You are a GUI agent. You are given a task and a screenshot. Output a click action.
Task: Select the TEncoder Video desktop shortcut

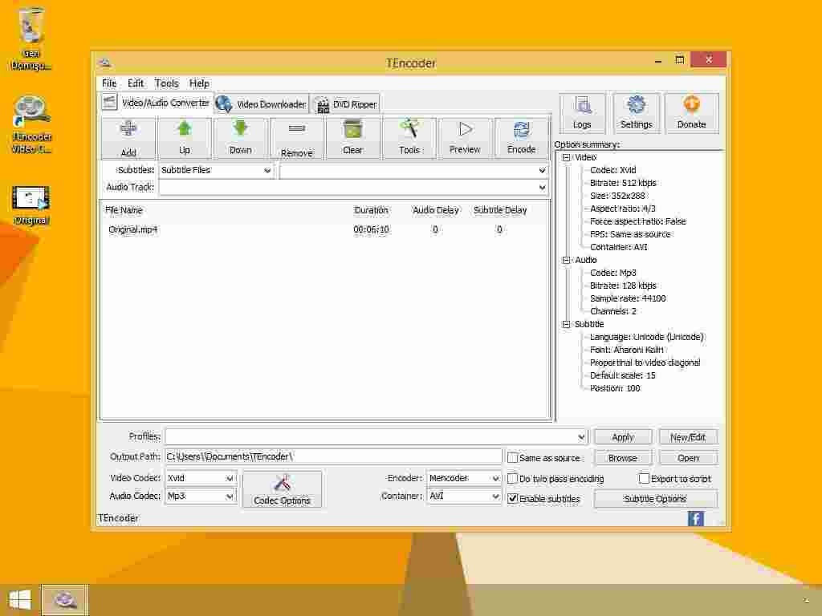[31, 124]
